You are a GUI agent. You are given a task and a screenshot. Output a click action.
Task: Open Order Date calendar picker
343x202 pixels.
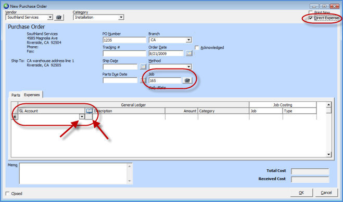pos(189,53)
